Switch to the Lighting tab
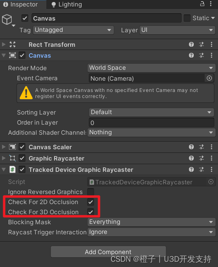 (x=67, y=4)
